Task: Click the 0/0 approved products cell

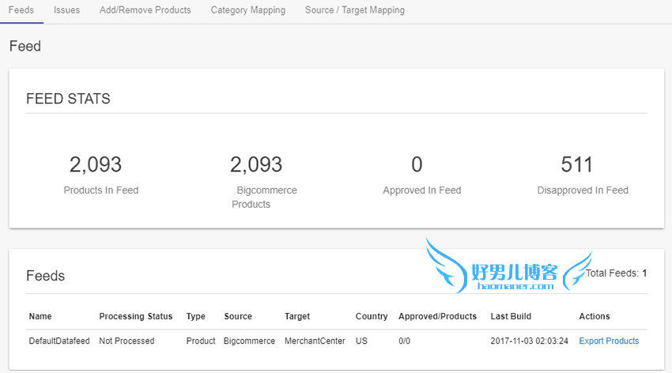Action: 404,341
